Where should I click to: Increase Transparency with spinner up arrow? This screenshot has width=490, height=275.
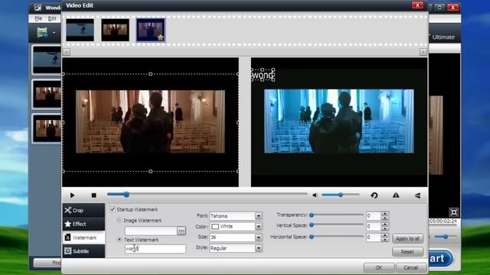(385, 214)
